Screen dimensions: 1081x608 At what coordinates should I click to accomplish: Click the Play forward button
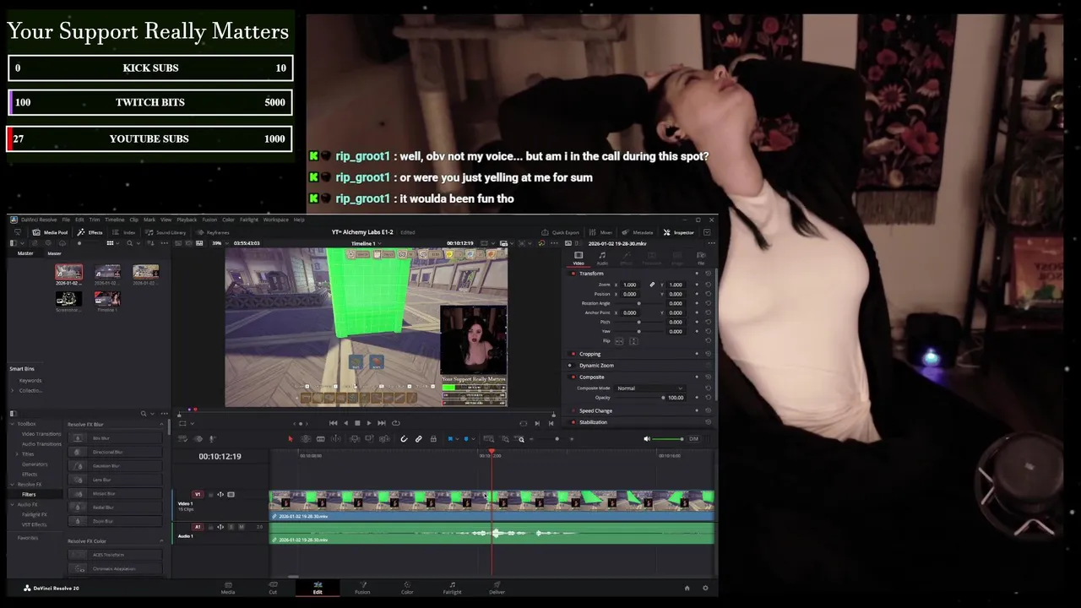click(369, 423)
